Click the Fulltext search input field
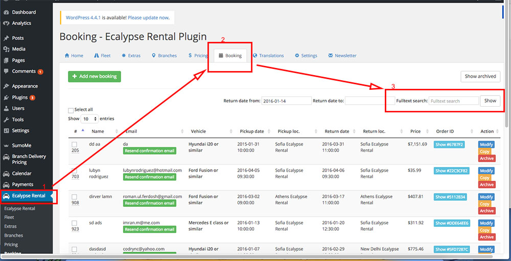The width and height of the screenshot is (511, 261). click(454, 101)
